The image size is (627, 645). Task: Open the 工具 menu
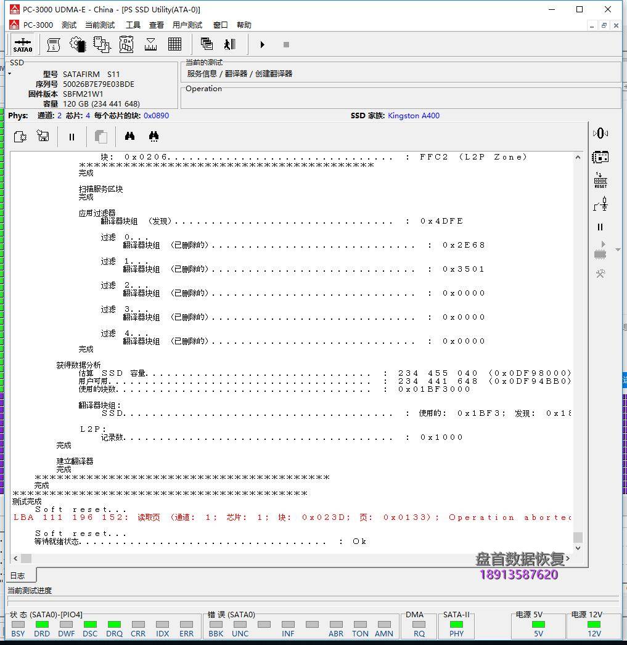click(133, 25)
